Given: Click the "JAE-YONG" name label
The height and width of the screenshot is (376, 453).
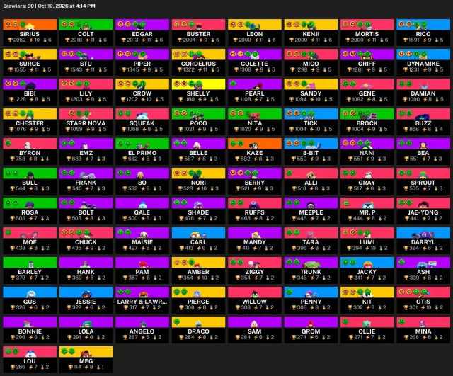Looking at the screenshot, I should pos(423,212).
